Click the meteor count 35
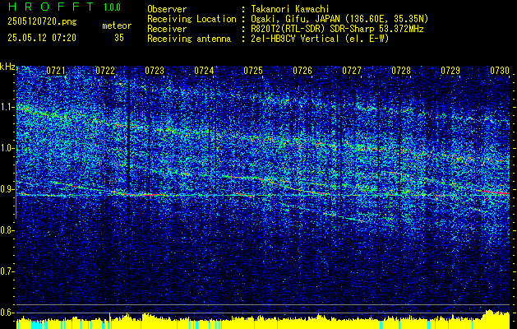The image size is (517, 329). 119,38
